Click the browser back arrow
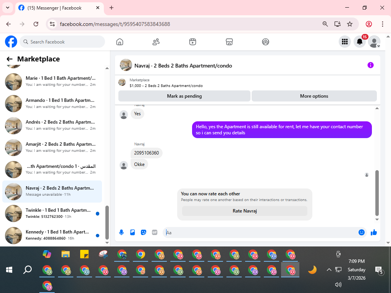The width and height of the screenshot is (391, 293). tap(8, 24)
